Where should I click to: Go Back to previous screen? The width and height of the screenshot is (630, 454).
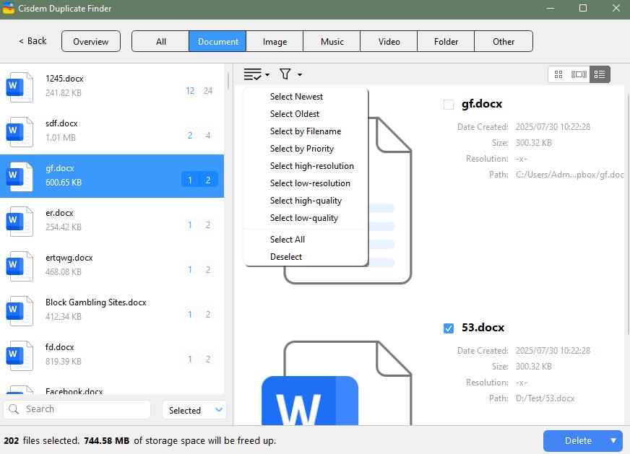pos(33,41)
